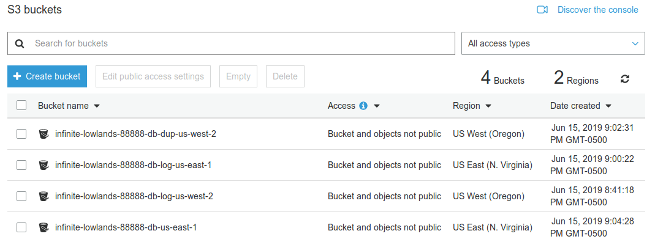Click bucket icon for 88888-db-us-east-1
Viewport: 655px width, 250px height.
pyautogui.click(x=44, y=227)
